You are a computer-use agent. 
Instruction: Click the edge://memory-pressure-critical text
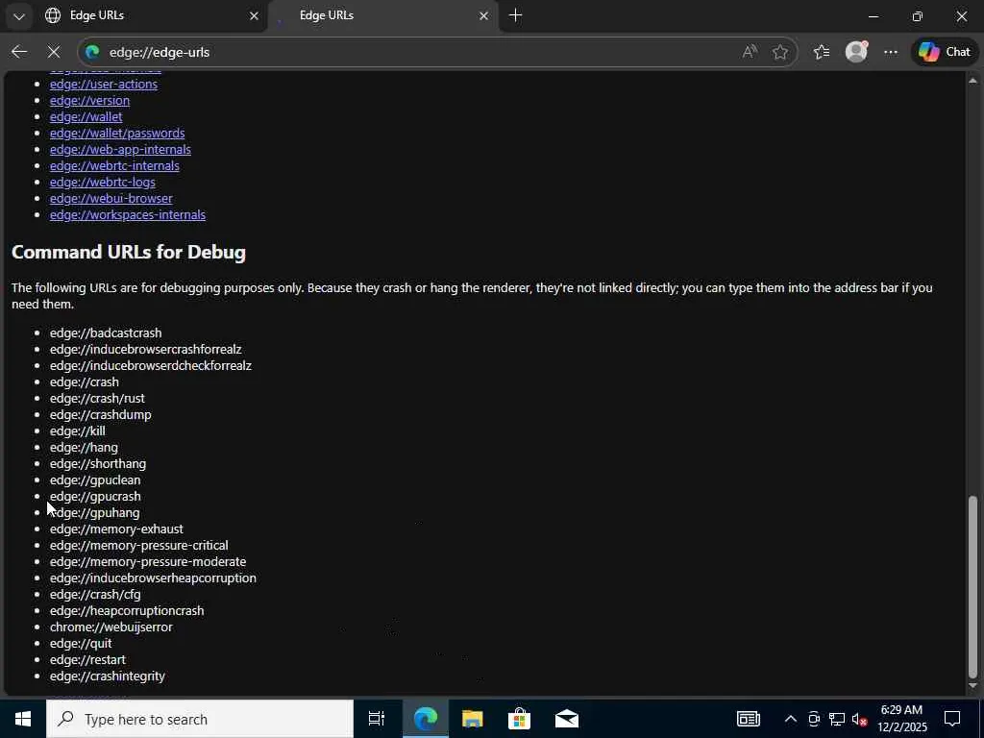coord(138,545)
